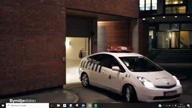Viewport: 192px width, 108px height.
Task: Click the 'Skriv her for å søke' search box
Action: (27, 106)
